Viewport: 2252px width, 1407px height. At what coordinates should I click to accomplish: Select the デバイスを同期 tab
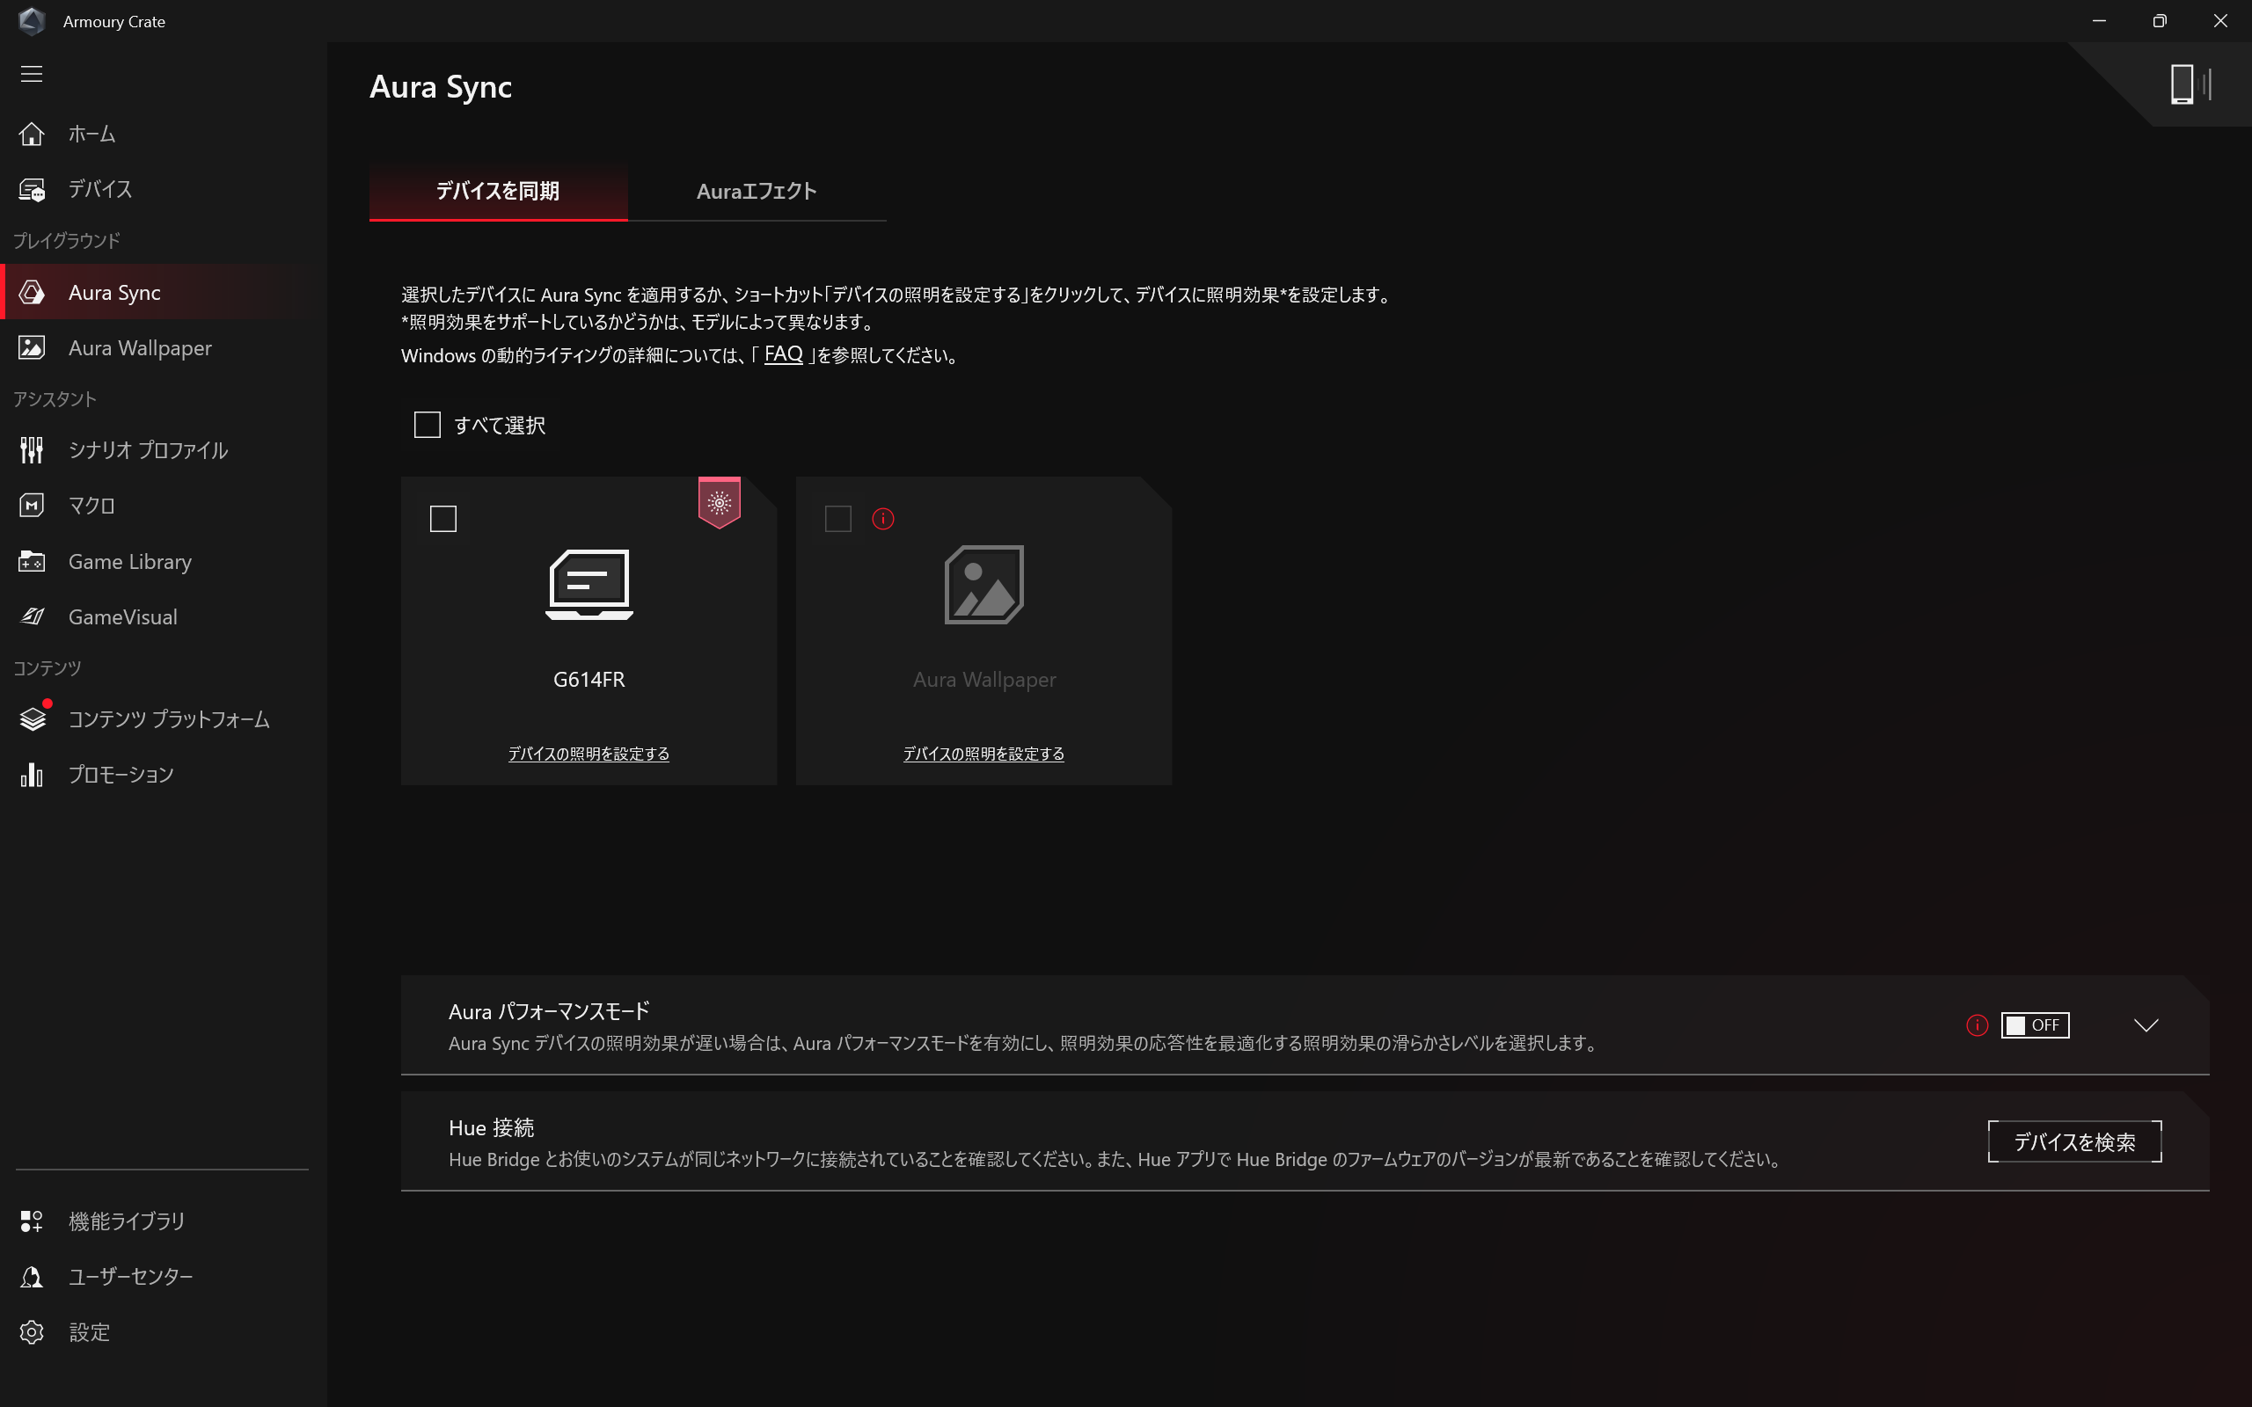[x=498, y=192]
